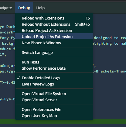Toggle Live Preview Logs
126x127 pixels.
click(54, 84)
